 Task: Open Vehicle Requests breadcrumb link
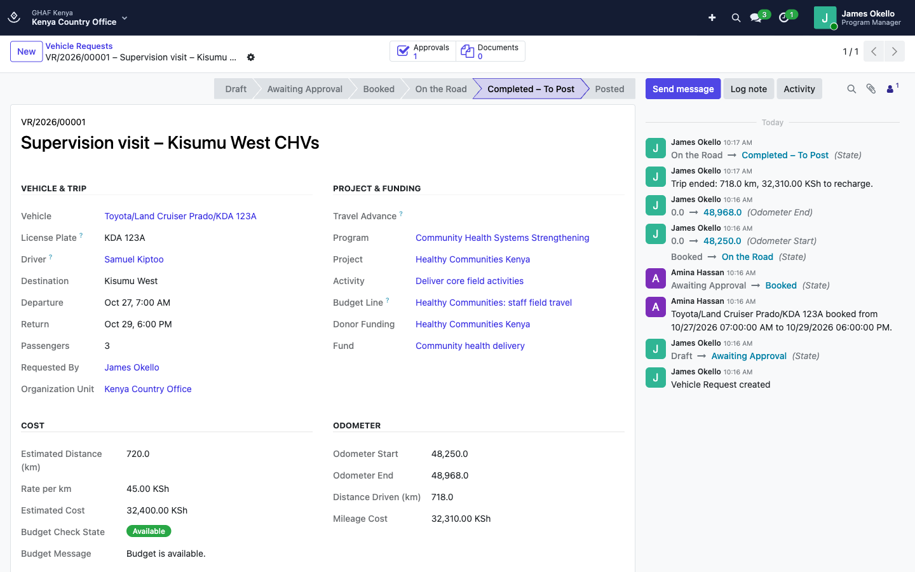(79, 46)
